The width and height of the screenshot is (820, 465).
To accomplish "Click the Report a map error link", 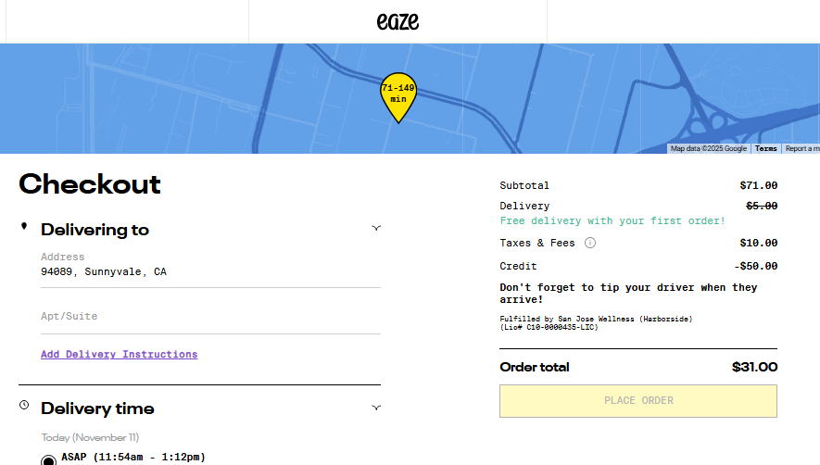I will coord(801,148).
